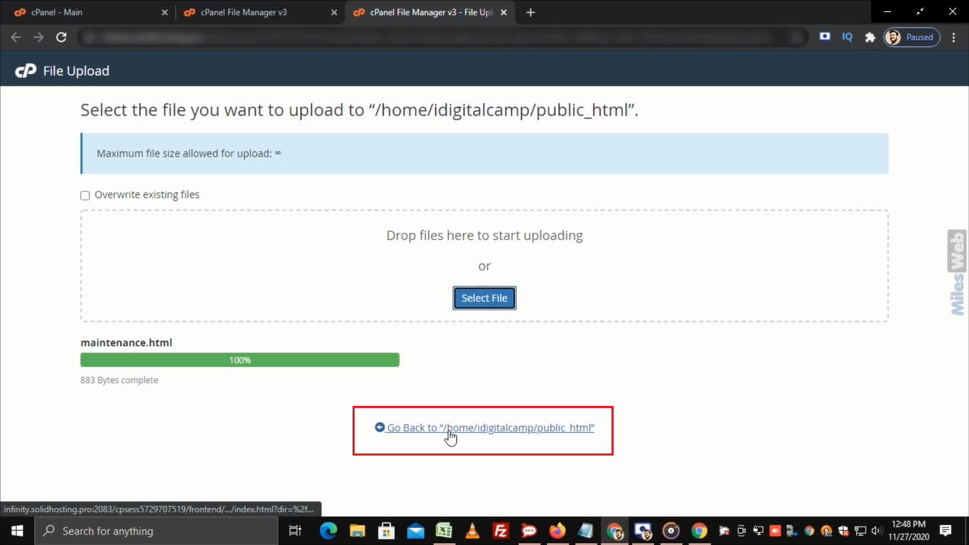Image resolution: width=969 pixels, height=545 pixels.
Task: Launch VLC media player from taskbar
Action: pos(472,531)
